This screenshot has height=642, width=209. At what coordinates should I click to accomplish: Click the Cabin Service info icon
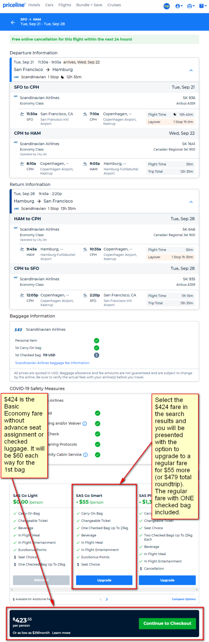(85, 455)
